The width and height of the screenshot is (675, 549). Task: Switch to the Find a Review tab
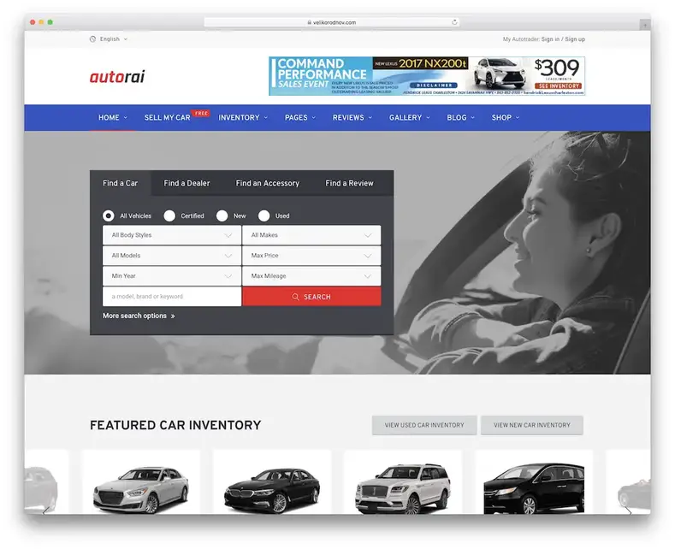tap(349, 183)
